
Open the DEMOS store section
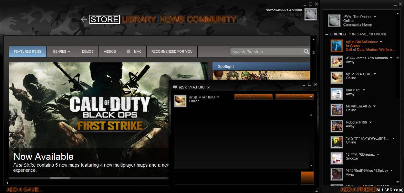(x=88, y=51)
